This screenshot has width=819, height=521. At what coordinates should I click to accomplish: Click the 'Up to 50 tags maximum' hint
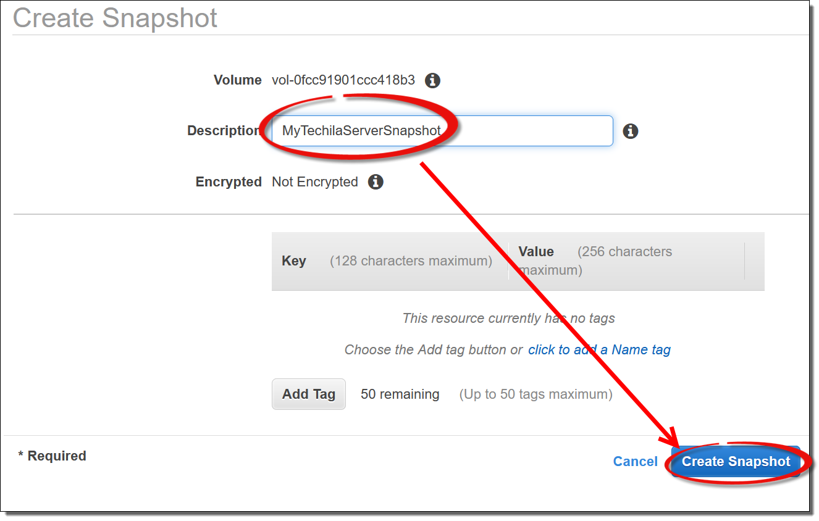click(535, 394)
